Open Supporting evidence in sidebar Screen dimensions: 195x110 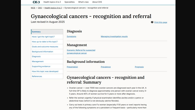click(x=41, y=67)
